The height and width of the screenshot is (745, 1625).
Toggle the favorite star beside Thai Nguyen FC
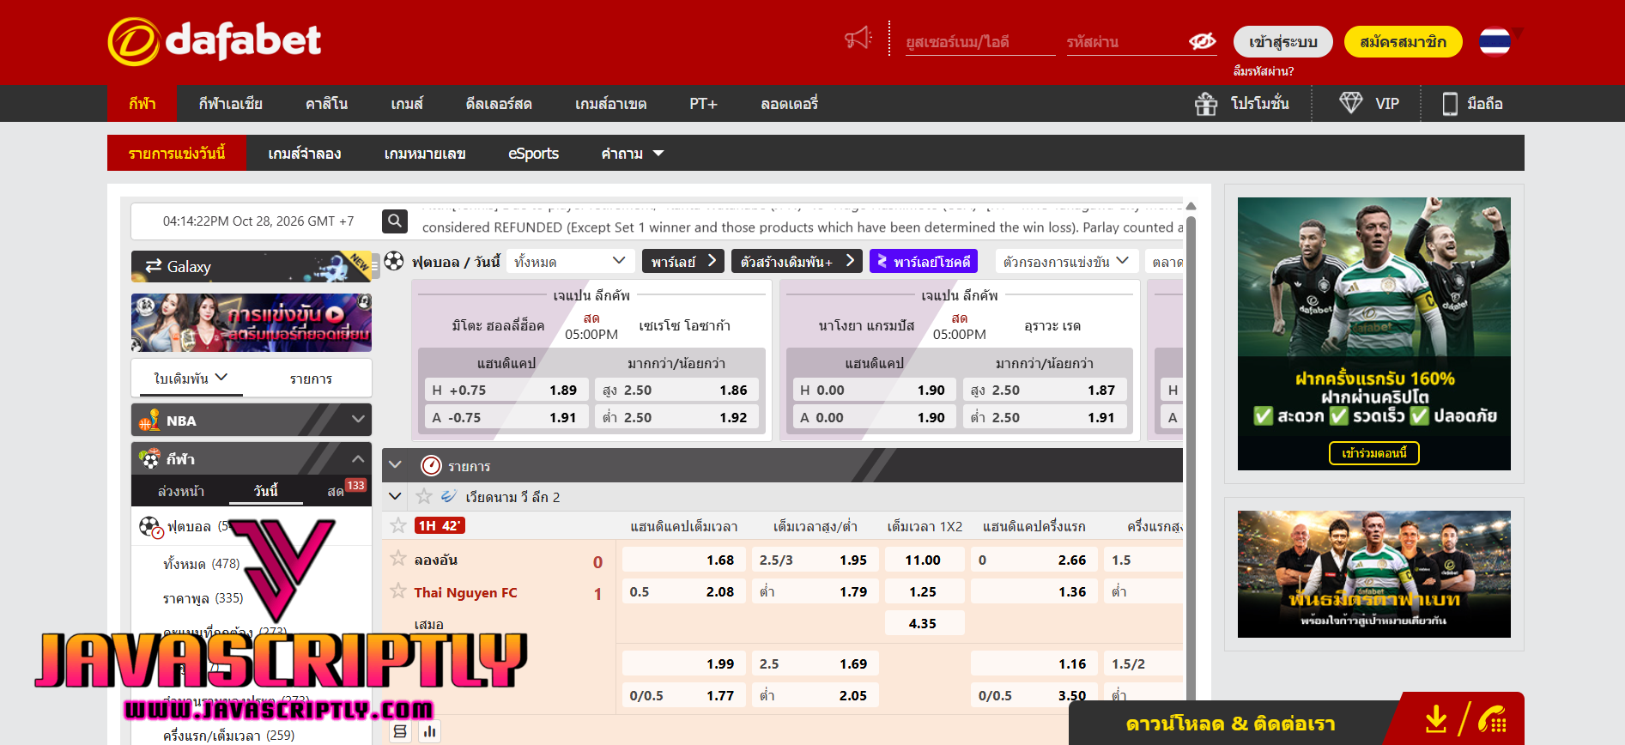(x=398, y=591)
